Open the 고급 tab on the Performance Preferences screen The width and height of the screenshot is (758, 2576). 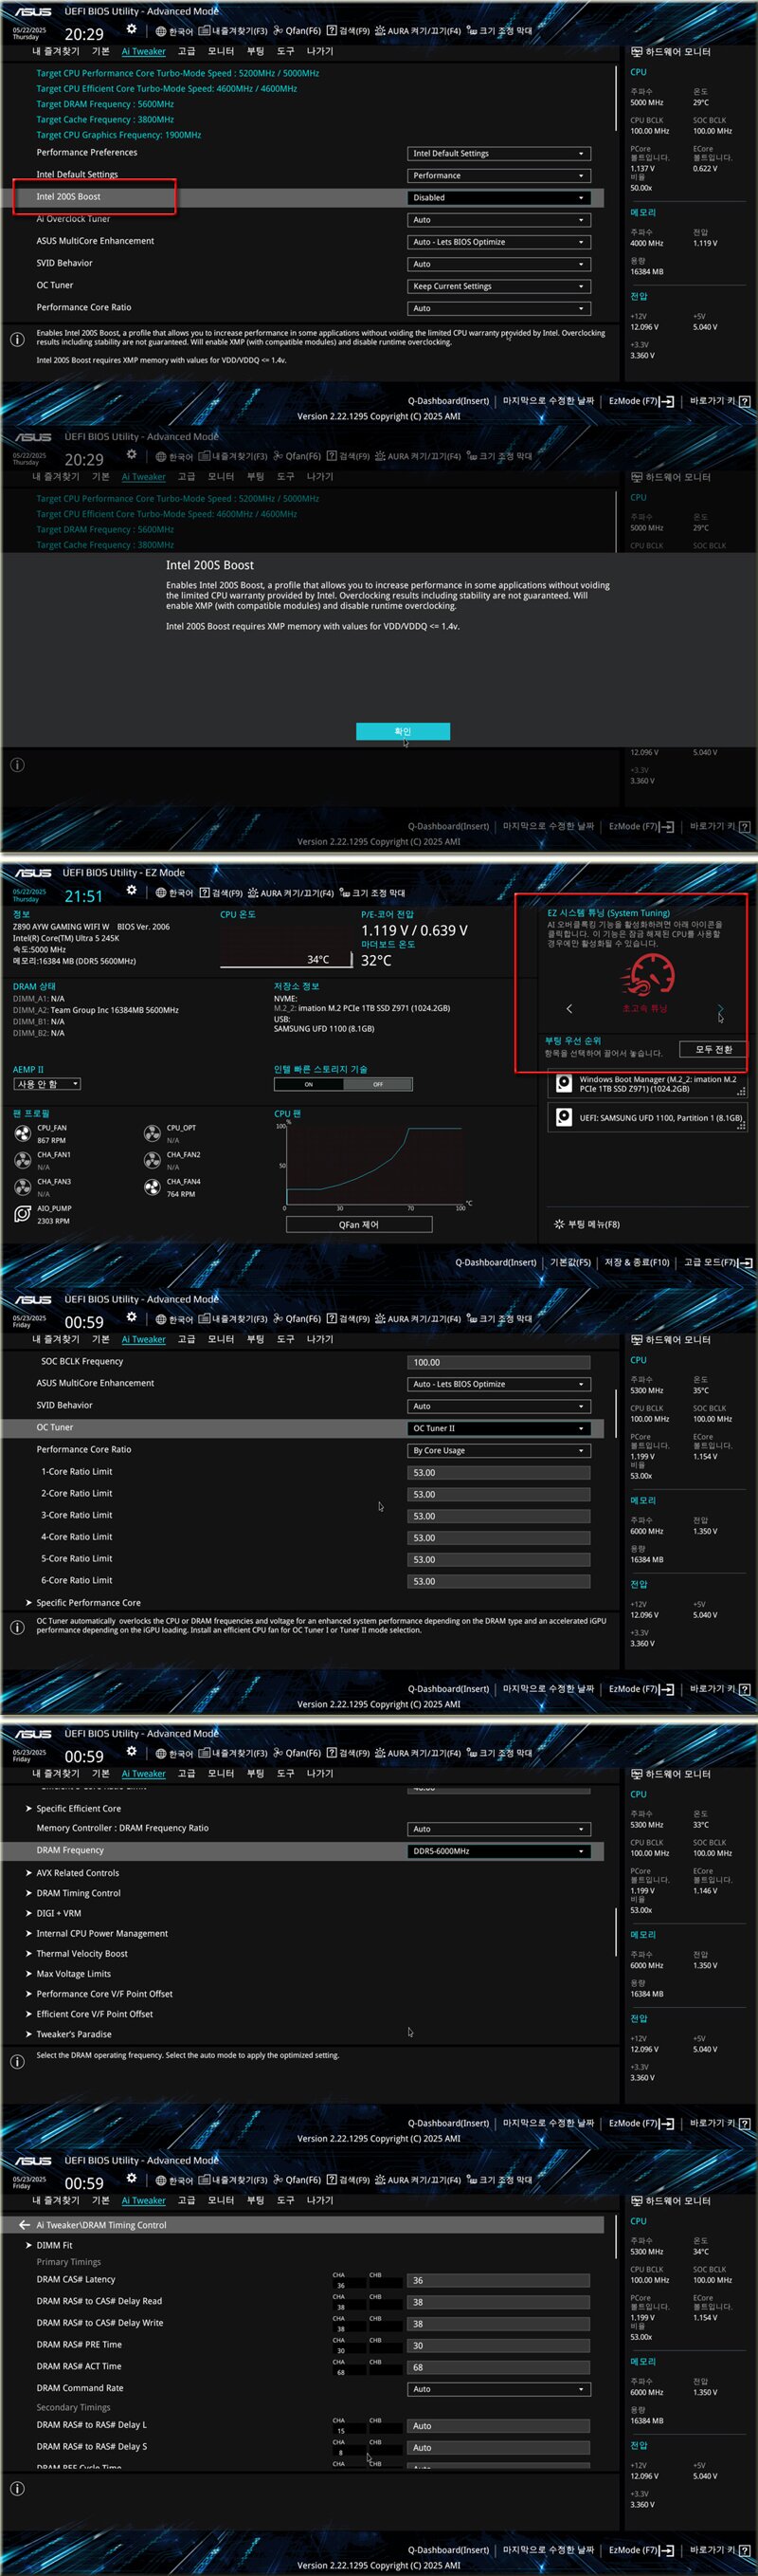(186, 51)
